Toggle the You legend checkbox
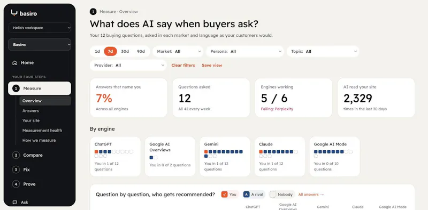Viewport: 428px width, 210px height. [x=224, y=195]
